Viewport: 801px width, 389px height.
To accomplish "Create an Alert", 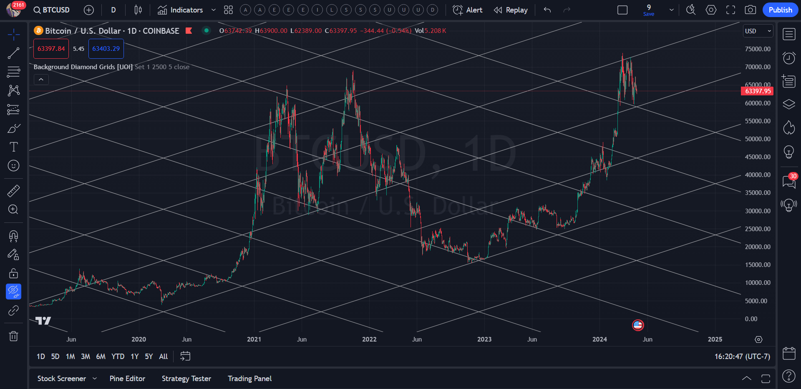I will [468, 10].
